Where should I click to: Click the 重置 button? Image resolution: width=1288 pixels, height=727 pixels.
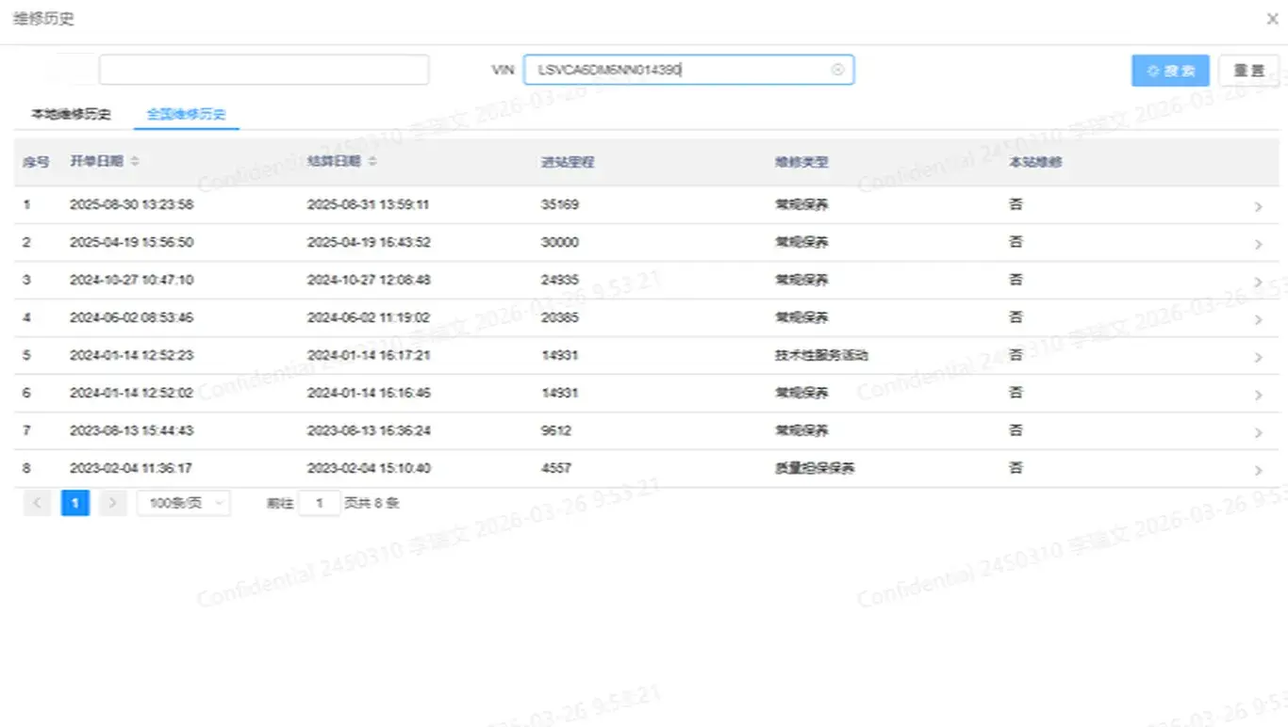tap(1248, 71)
